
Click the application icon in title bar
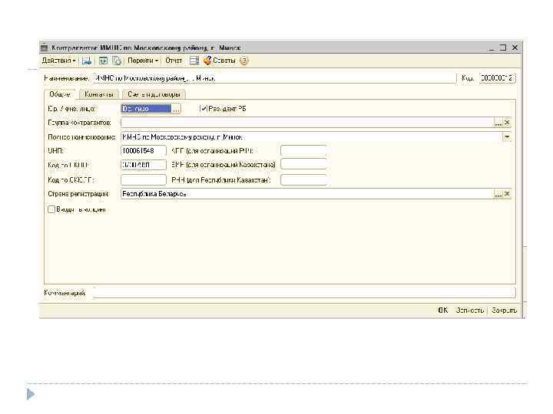[x=44, y=48]
